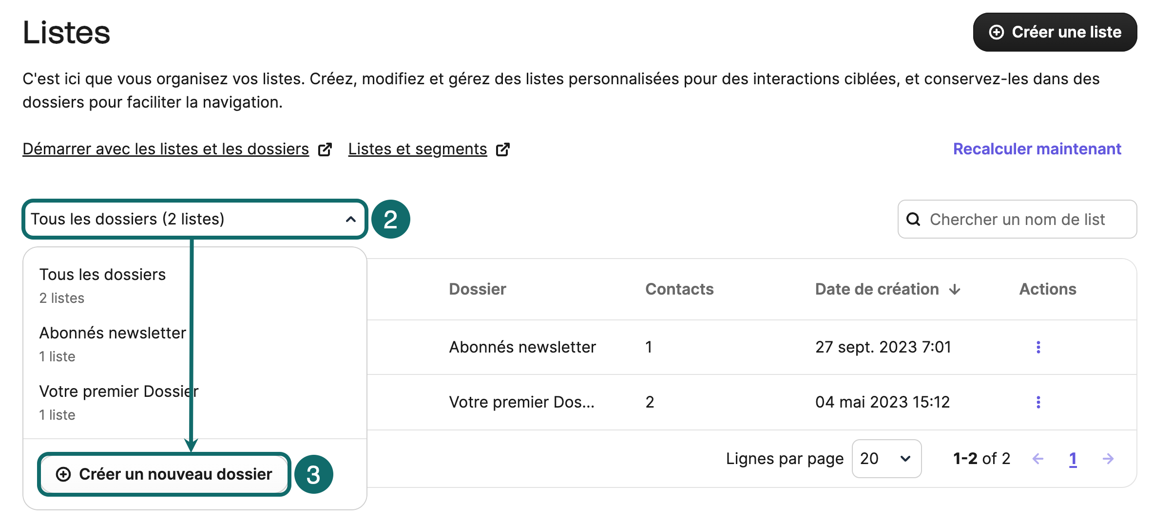Image resolution: width=1153 pixels, height=522 pixels.
Task: Click the "Recalculer maintenant" link
Action: pos(1037,149)
